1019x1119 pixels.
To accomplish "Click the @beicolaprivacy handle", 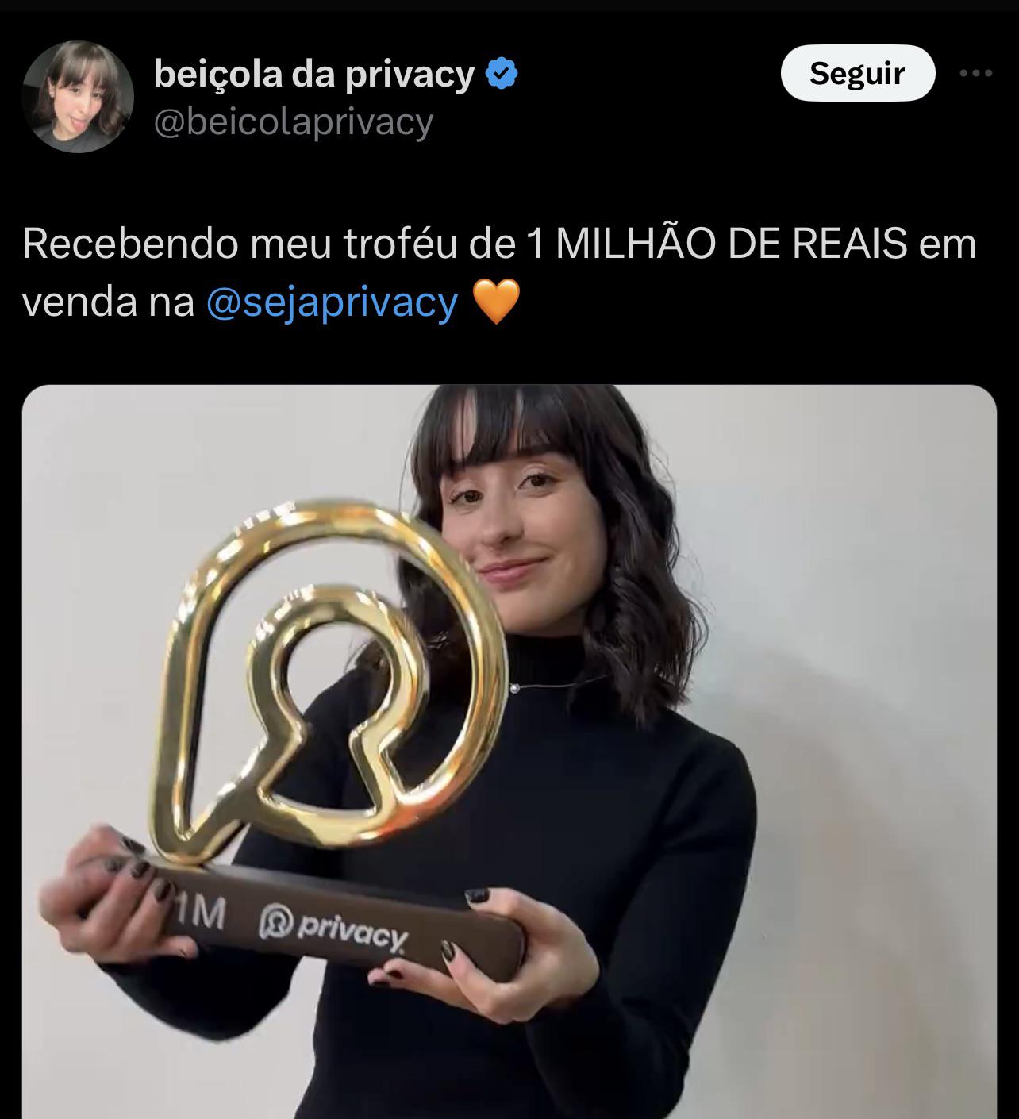I will (x=293, y=122).
